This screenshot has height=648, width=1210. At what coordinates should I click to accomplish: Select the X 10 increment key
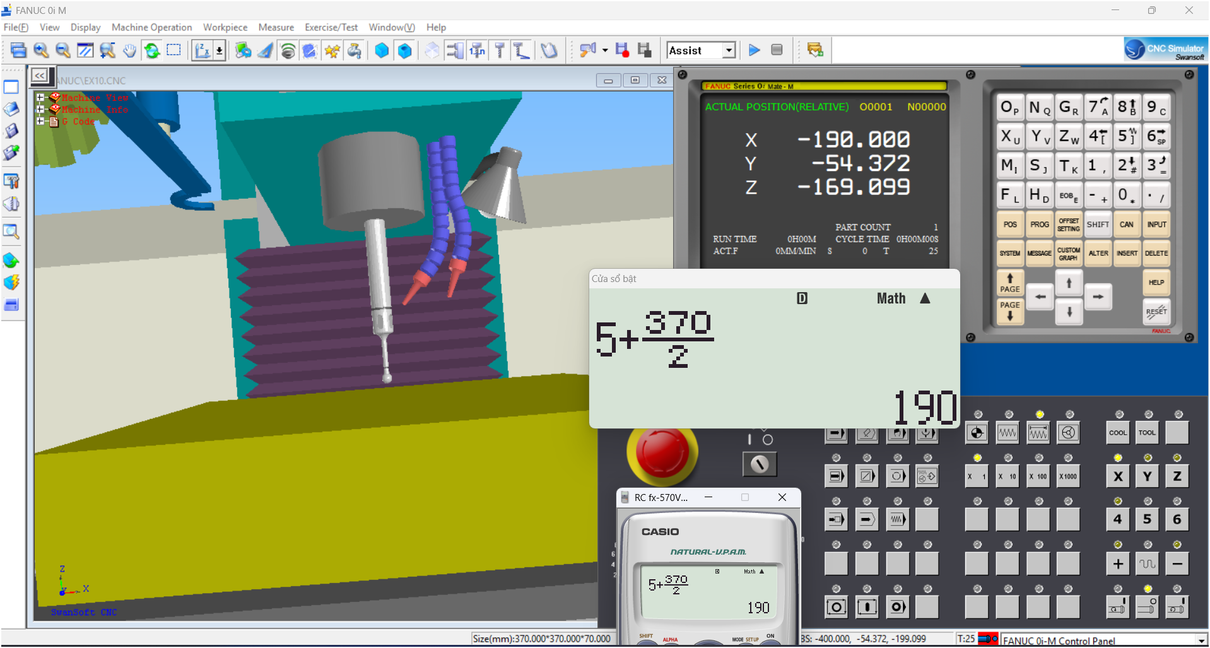click(x=1007, y=476)
